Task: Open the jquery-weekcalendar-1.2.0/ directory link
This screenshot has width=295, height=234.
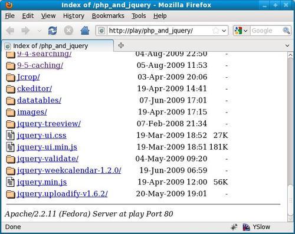Action: [69, 170]
